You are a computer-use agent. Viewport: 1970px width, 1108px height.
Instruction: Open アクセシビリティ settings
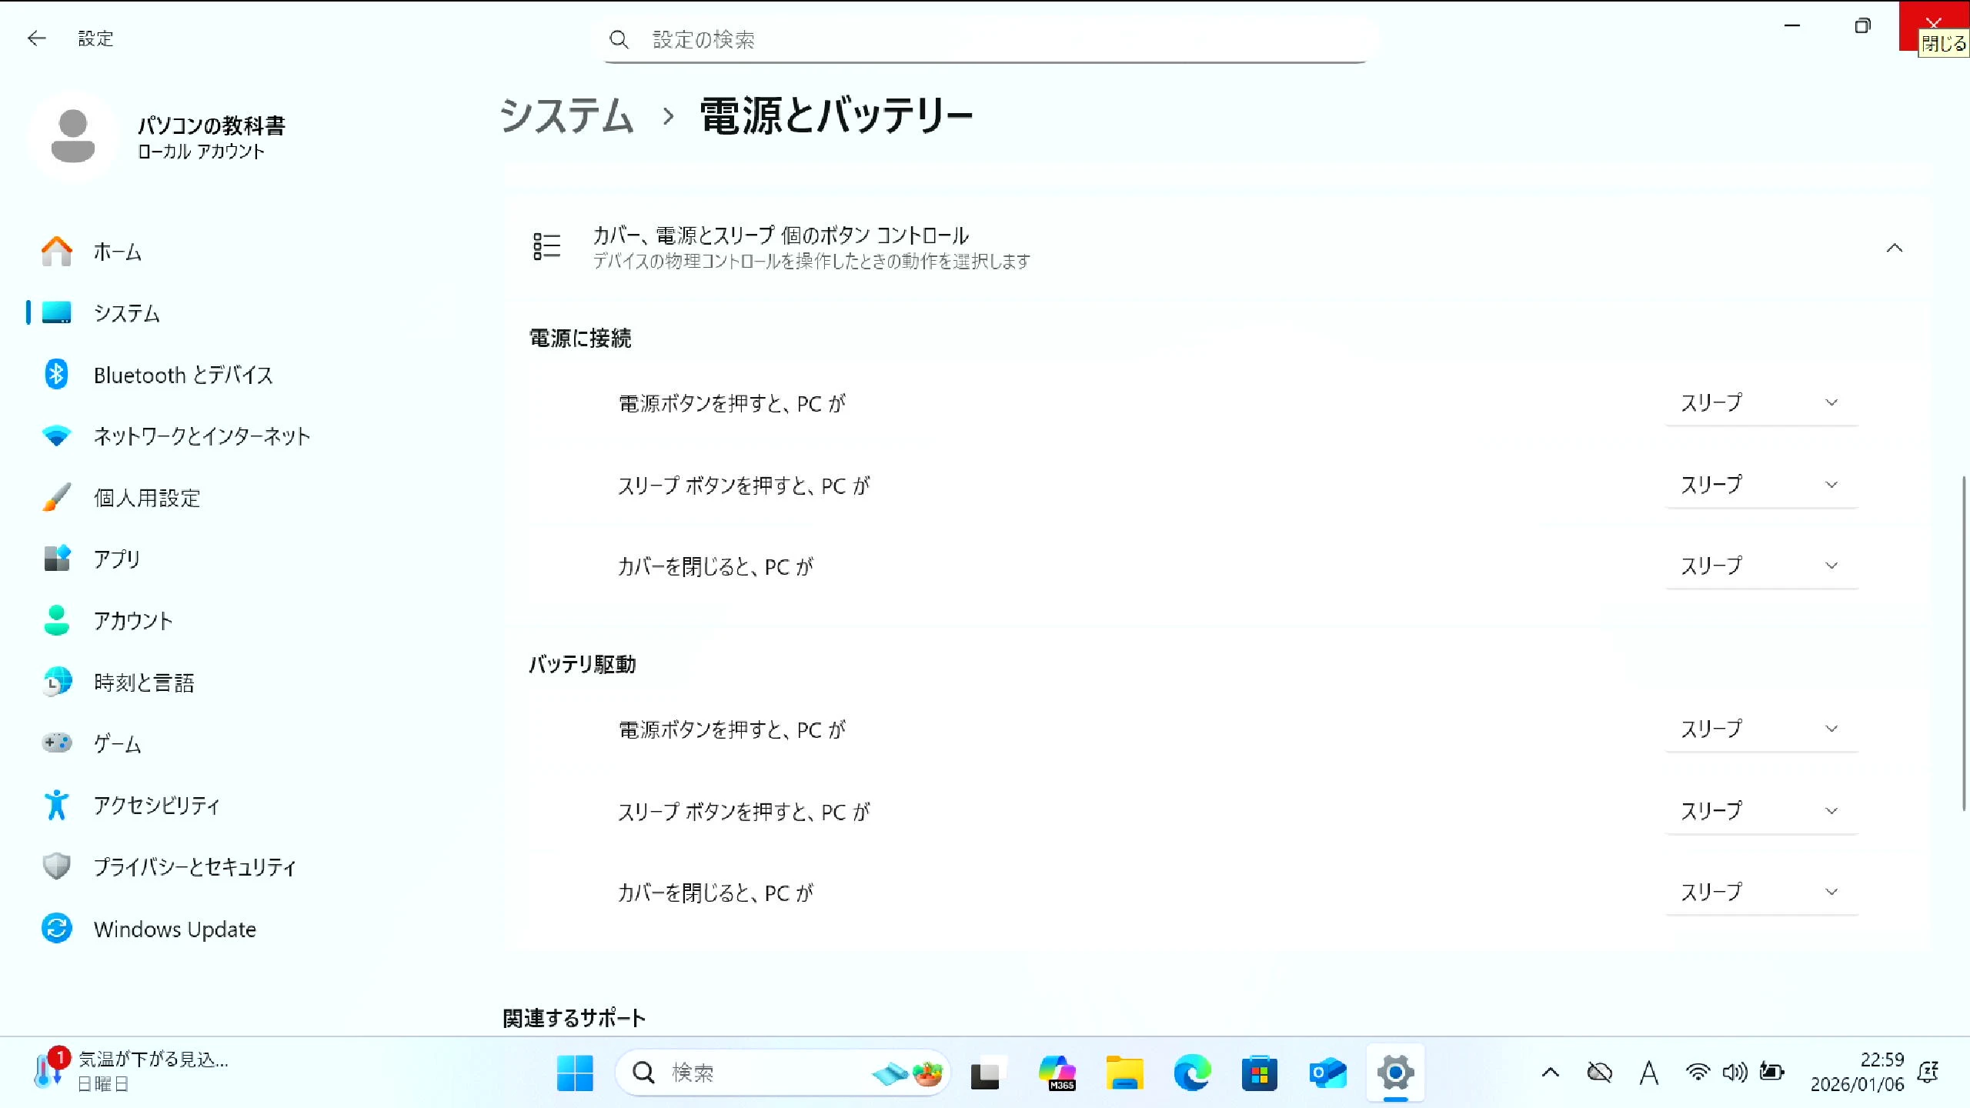point(156,806)
